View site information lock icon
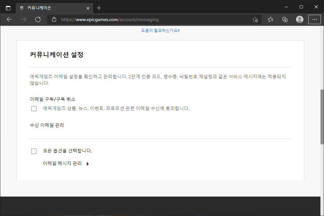This screenshot has height=216, width=324. (54, 19)
